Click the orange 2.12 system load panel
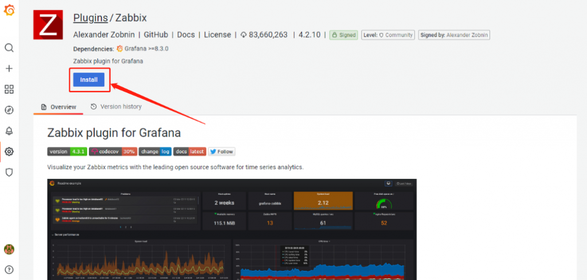The width and height of the screenshot is (587, 280). click(323, 201)
